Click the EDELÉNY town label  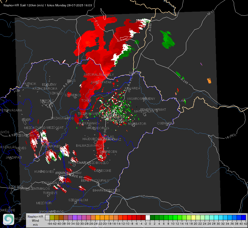(x=49, y=85)
